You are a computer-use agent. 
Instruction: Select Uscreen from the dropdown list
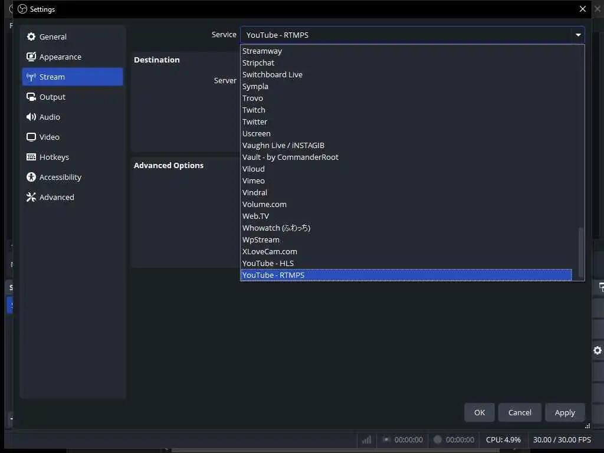point(406,134)
